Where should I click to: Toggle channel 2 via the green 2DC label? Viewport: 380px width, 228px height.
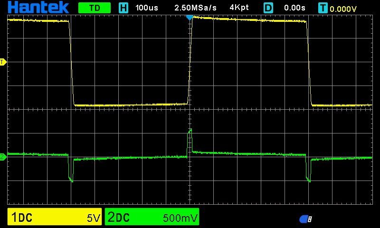pos(118,218)
